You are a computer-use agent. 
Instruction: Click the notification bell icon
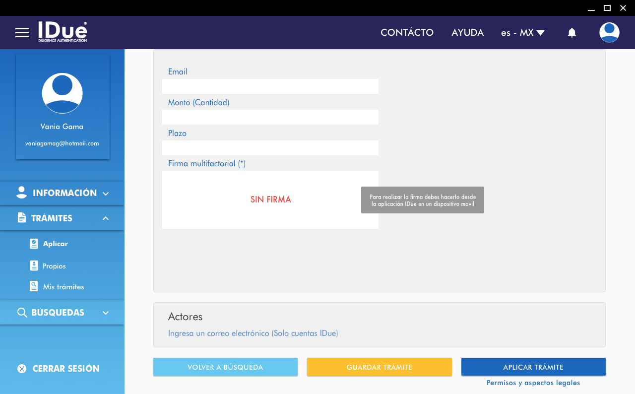click(x=571, y=33)
